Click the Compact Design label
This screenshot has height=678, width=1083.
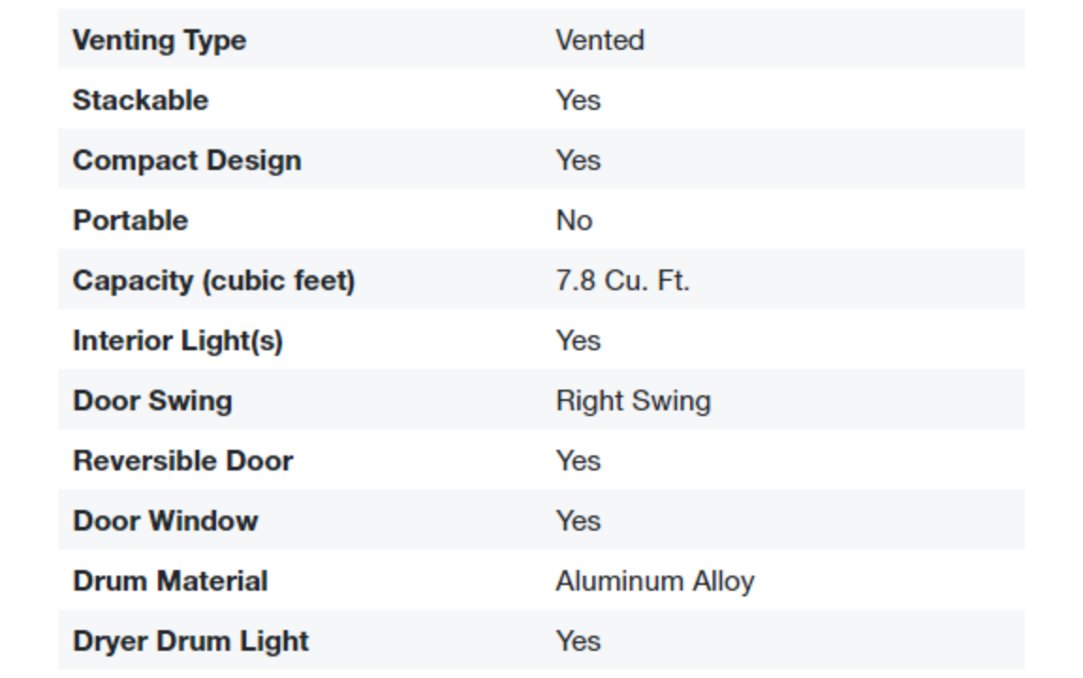[187, 161]
